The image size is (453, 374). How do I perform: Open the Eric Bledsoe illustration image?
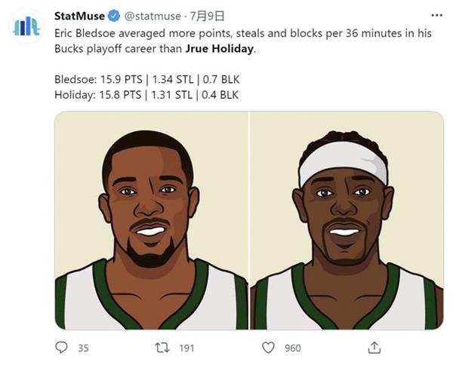tap(152, 220)
